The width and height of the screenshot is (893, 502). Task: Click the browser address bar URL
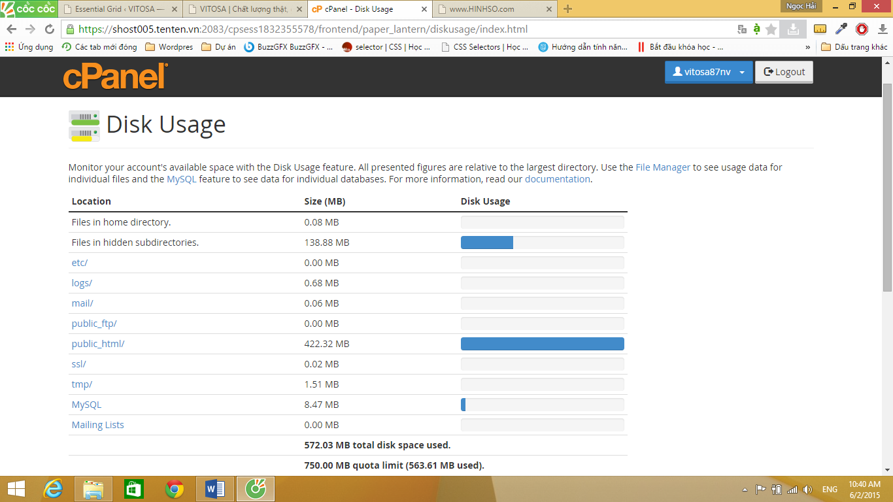coord(303,29)
